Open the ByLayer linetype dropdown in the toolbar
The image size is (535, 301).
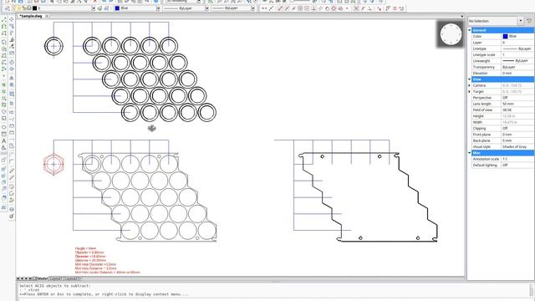tap(206, 8)
